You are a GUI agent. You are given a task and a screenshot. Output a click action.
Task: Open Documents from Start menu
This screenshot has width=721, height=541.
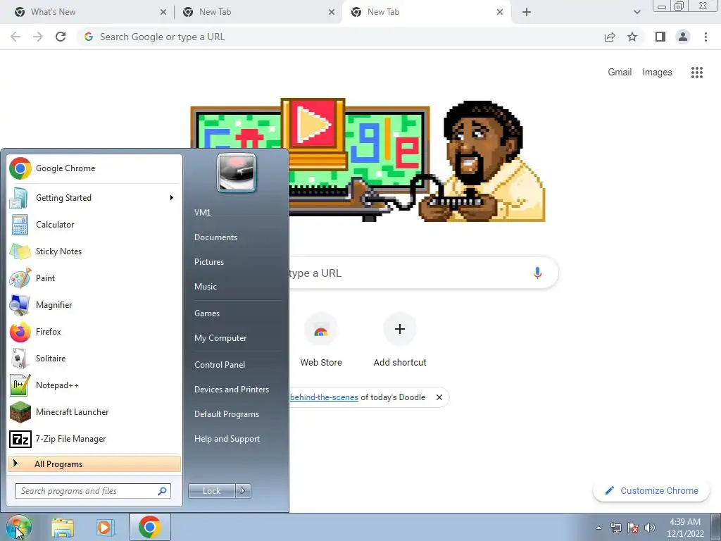tap(215, 237)
